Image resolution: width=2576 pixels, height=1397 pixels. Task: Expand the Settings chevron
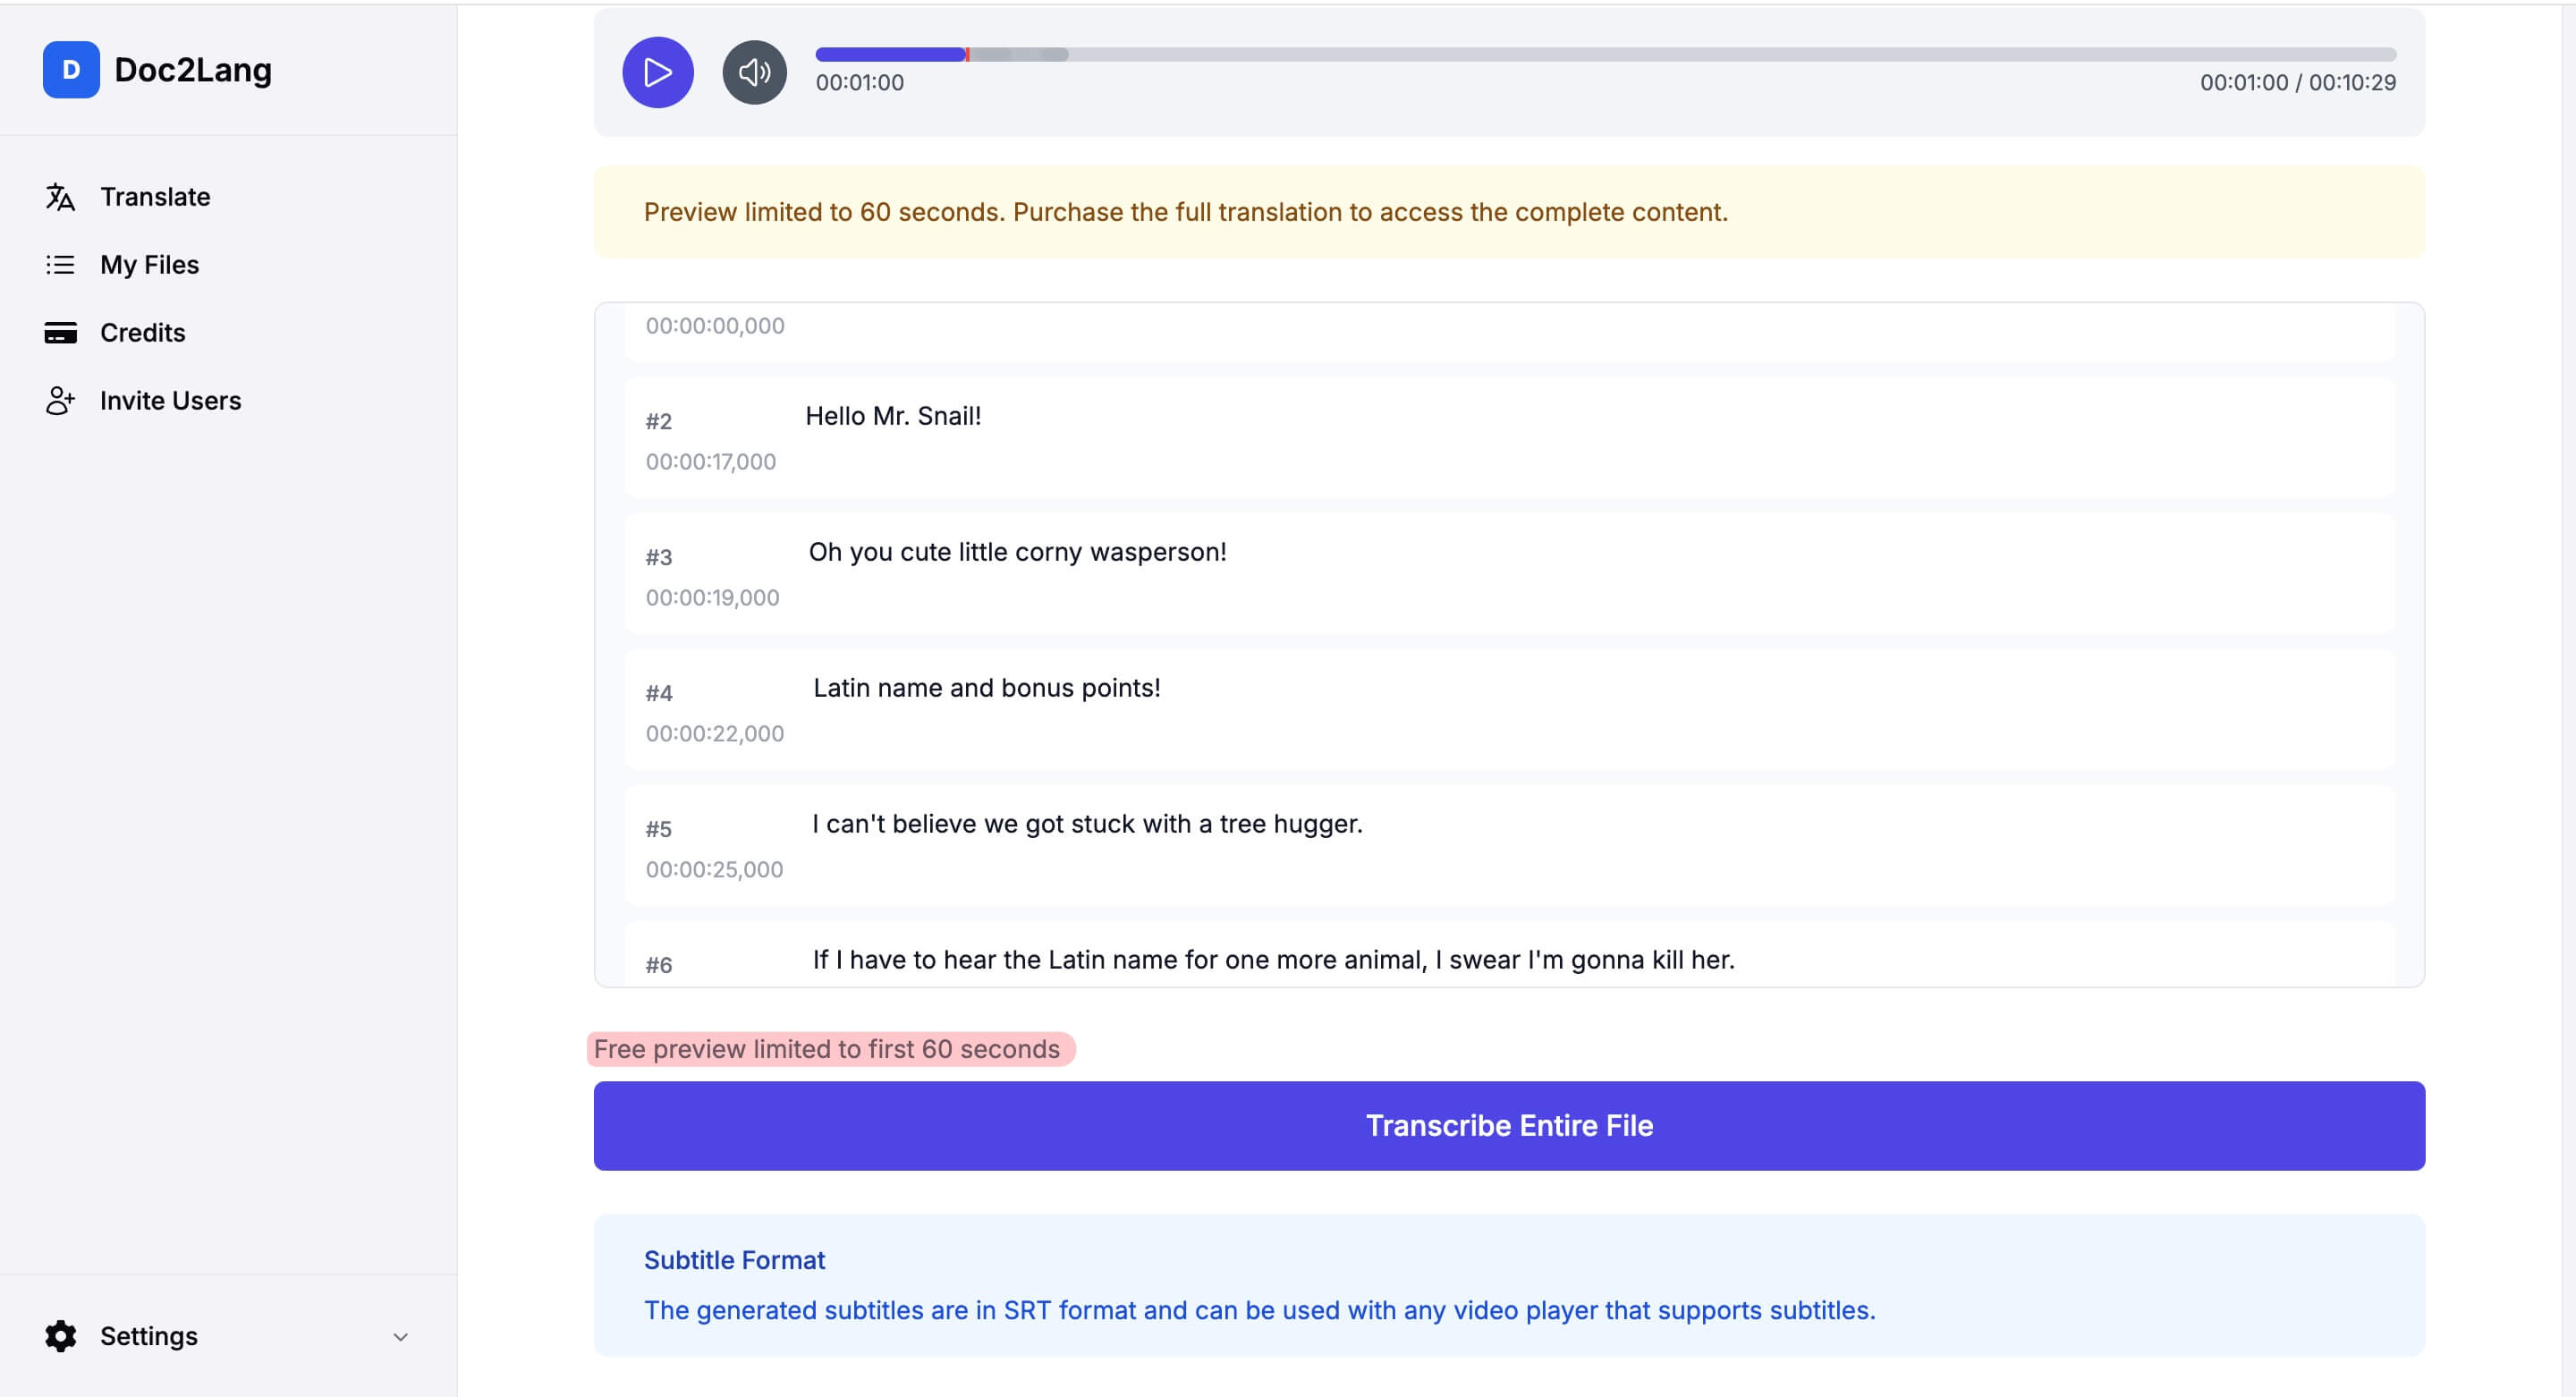point(400,1336)
